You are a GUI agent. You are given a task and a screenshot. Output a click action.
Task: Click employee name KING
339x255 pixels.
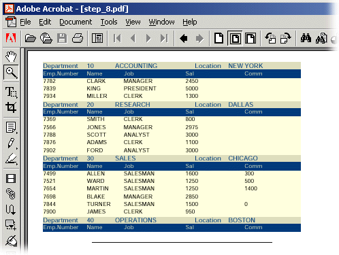(x=93, y=88)
